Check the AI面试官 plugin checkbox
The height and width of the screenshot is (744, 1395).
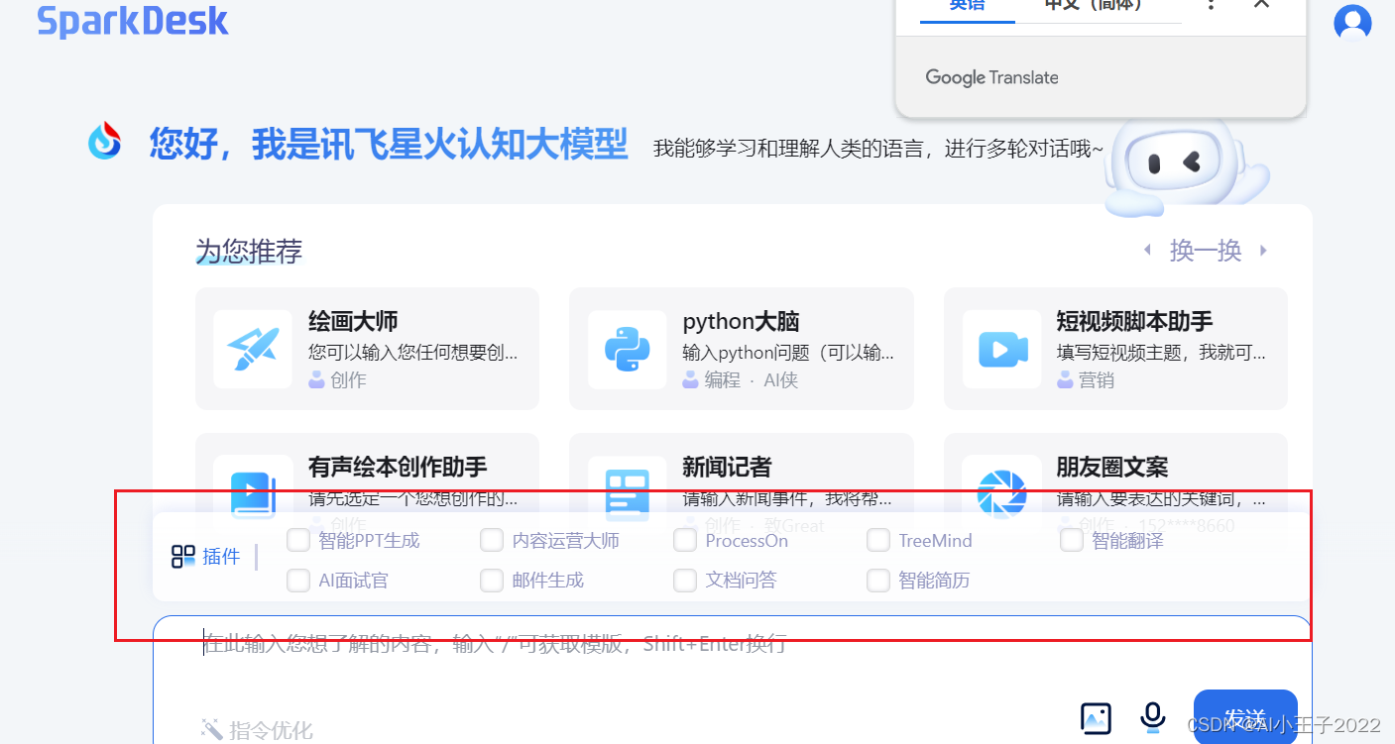298,581
